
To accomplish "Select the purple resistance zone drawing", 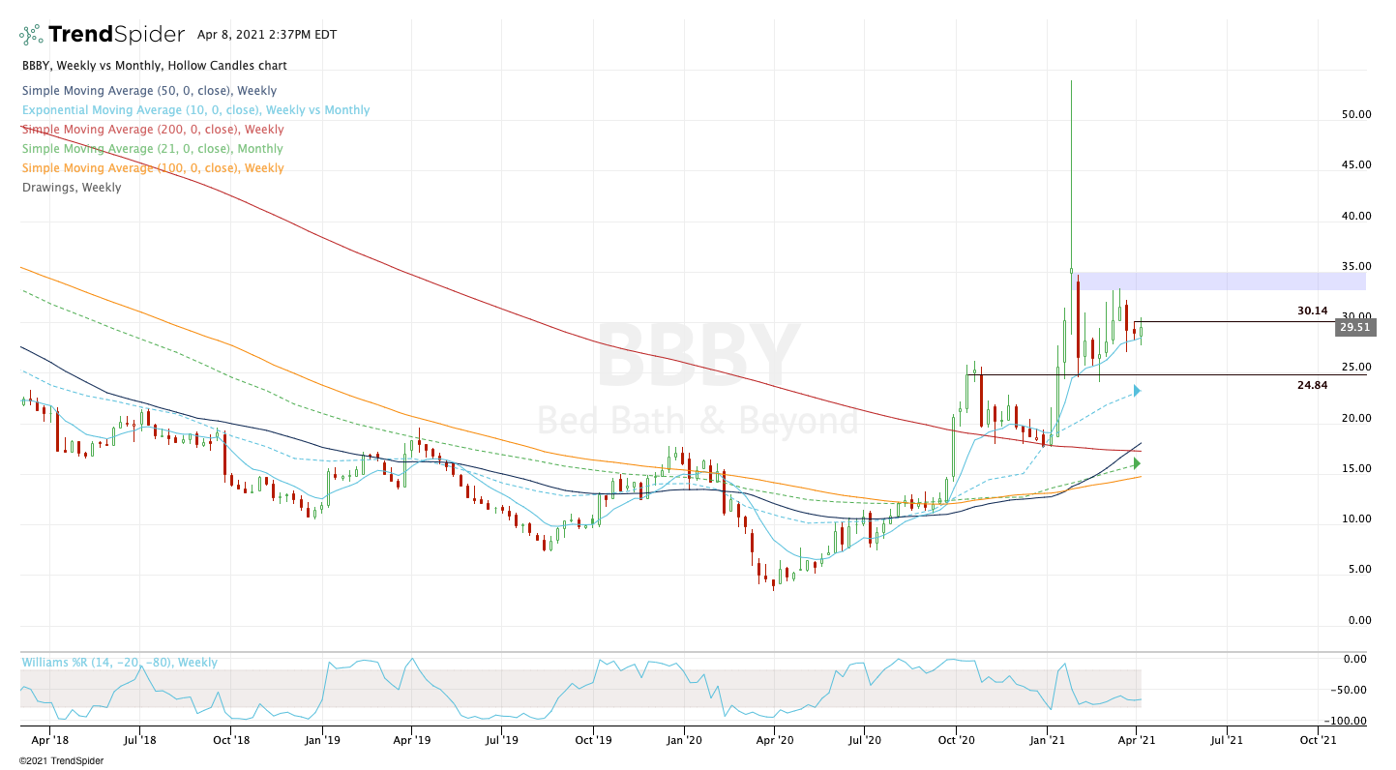I will 1221,281.
